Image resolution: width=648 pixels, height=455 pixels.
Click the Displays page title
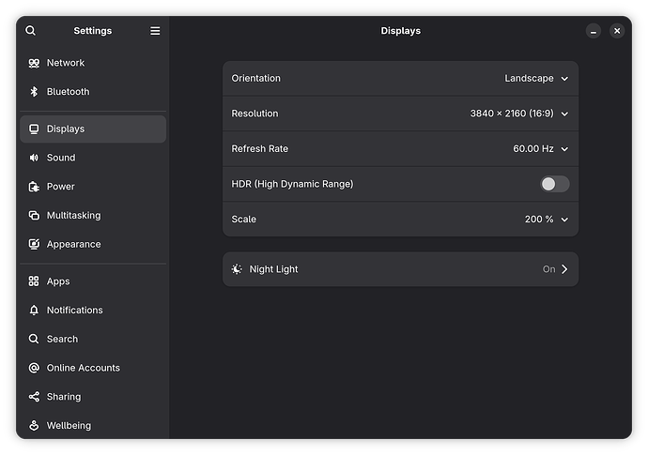click(400, 31)
